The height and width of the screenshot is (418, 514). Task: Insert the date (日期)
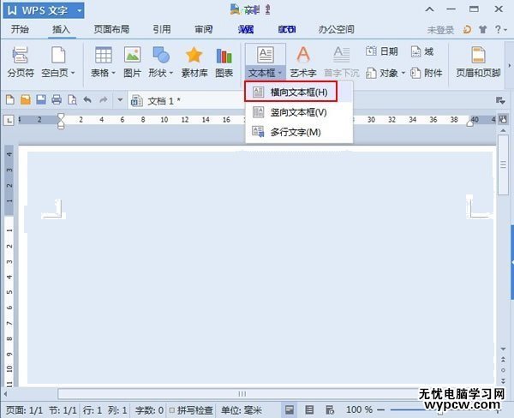[382, 51]
